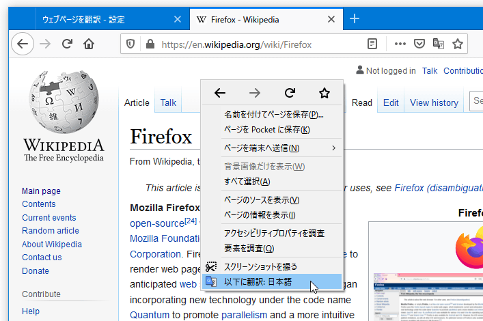
Task: Follow the open-source article link
Action: 157,223
